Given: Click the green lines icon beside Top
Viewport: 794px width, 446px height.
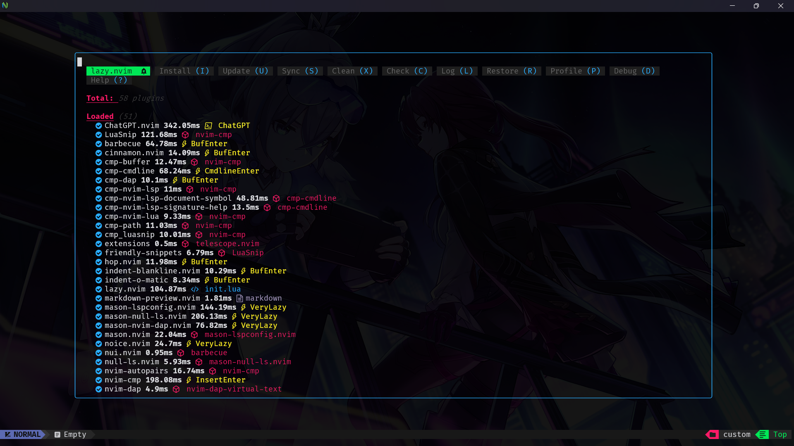Looking at the screenshot, I should [x=762, y=434].
